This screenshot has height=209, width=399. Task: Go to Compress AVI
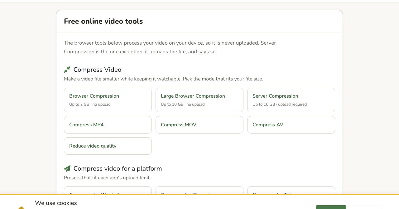pyautogui.click(x=291, y=125)
